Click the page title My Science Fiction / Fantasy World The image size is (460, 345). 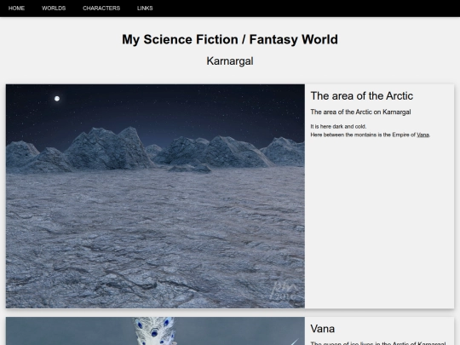click(x=230, y=39)
